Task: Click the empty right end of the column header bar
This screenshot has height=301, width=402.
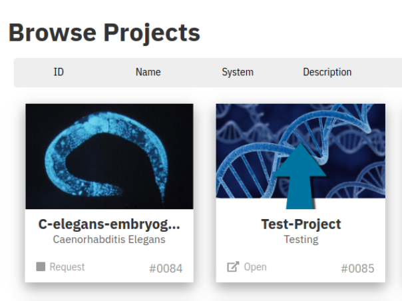Action: 383,72
